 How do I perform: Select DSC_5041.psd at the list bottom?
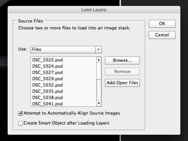pyautogui.click(x=47, y=104)
